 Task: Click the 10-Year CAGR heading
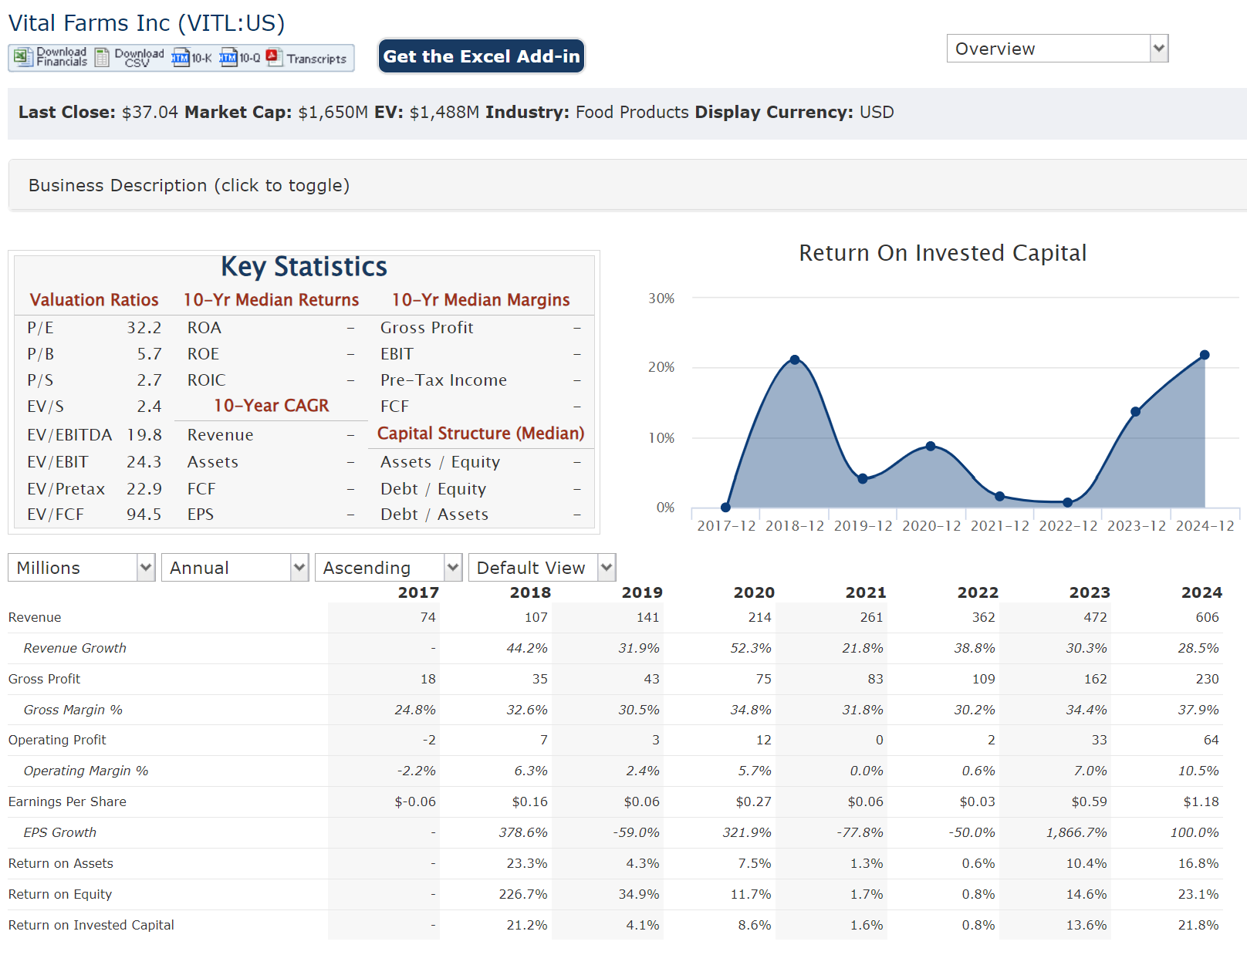272,406
